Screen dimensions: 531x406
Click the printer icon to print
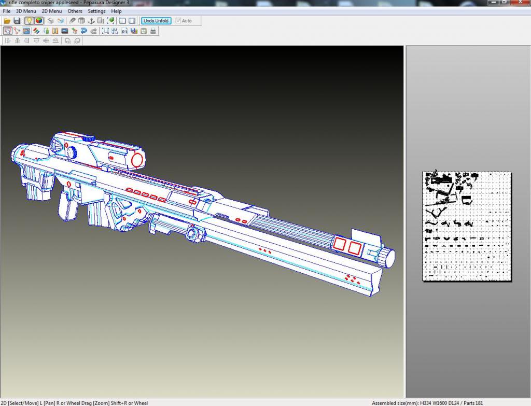(153, 31)
